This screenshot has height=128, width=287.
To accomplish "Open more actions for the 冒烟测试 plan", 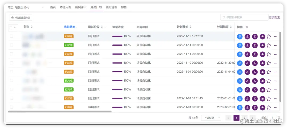I will (x=275, y=108).
